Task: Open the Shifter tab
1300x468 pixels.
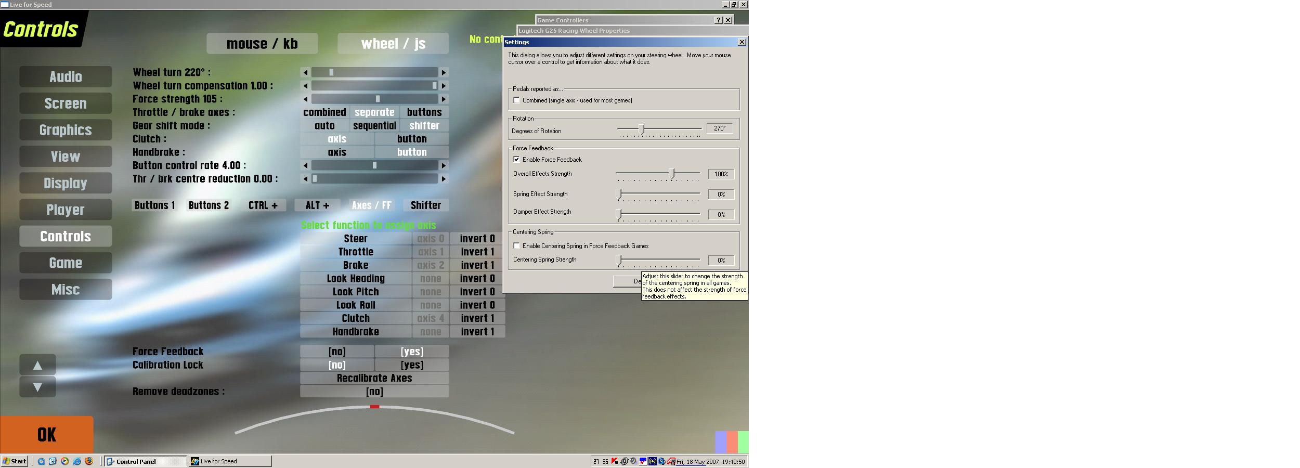Action: coord(426,205)
